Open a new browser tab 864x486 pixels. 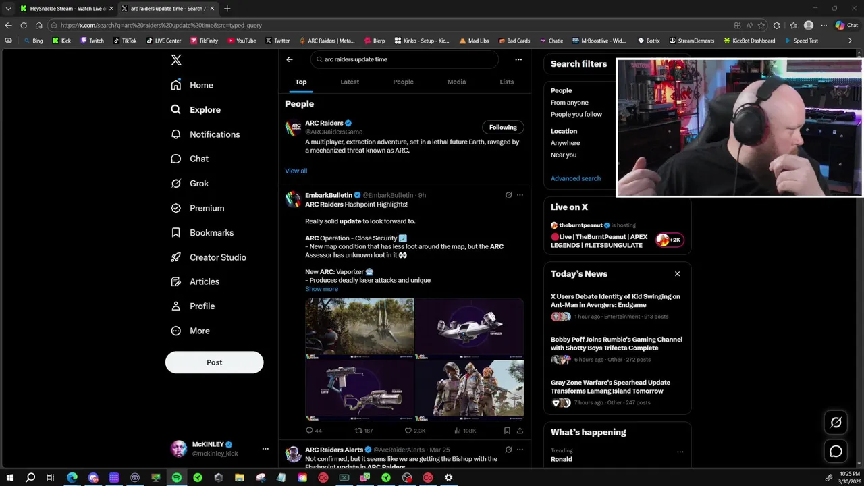pyautogui.click(x=227, y=9)
